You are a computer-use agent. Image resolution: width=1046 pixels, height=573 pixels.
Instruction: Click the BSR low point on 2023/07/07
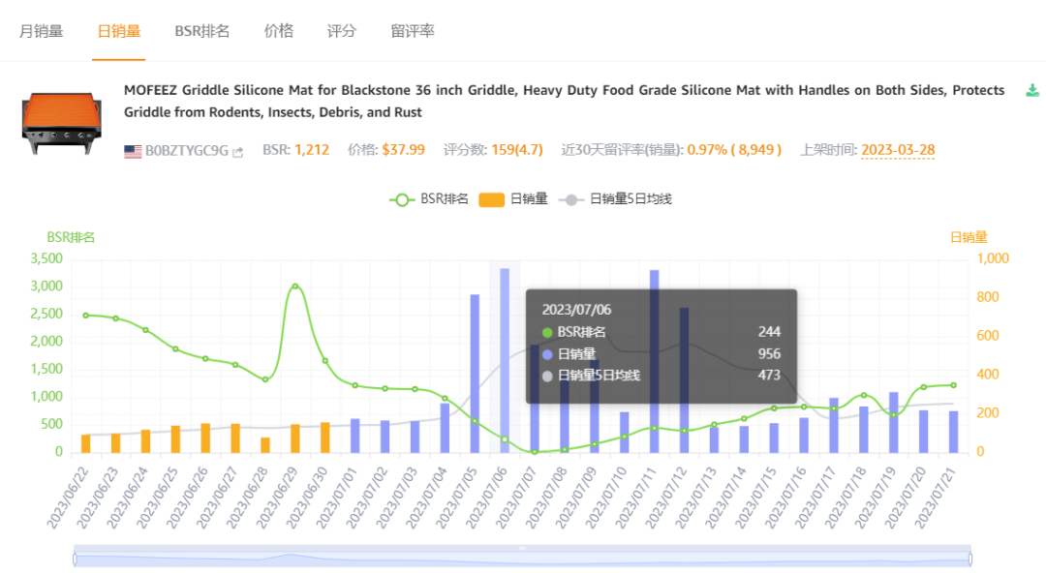pyautogui.click(x=535, y=452)
